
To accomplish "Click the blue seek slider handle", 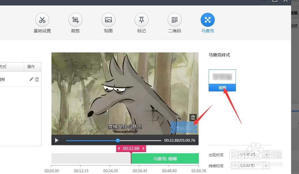I will coord(118,140).
